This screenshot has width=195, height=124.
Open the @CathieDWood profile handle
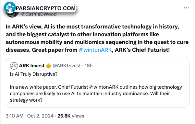point(39,14)
